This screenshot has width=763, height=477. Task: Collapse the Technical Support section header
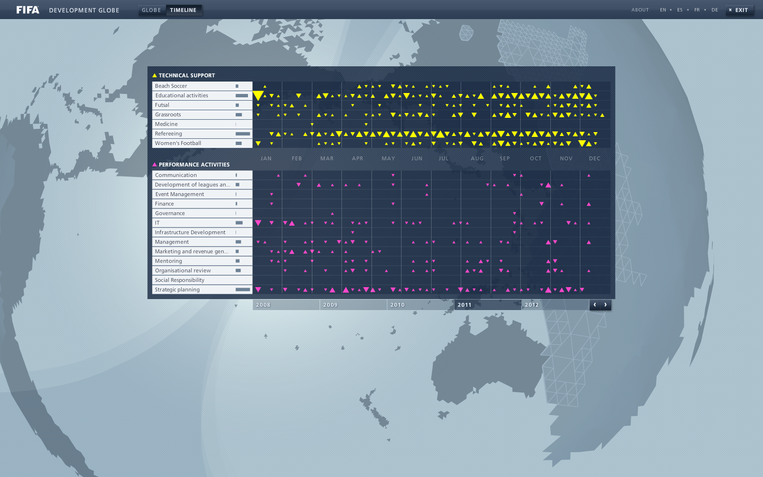tap(186, 75)
